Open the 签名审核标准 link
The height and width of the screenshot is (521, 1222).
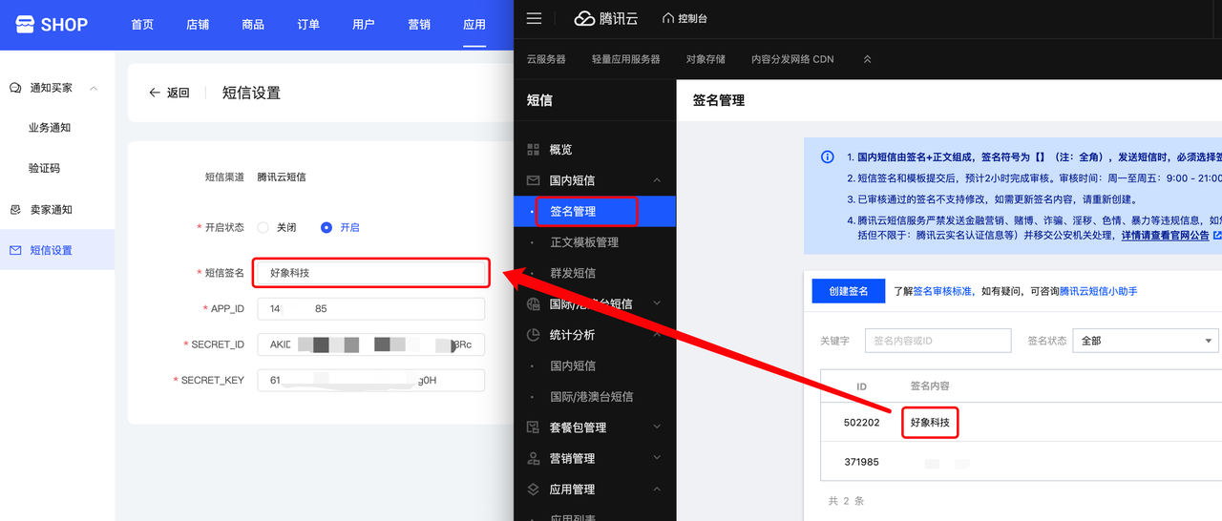[944, 291]
